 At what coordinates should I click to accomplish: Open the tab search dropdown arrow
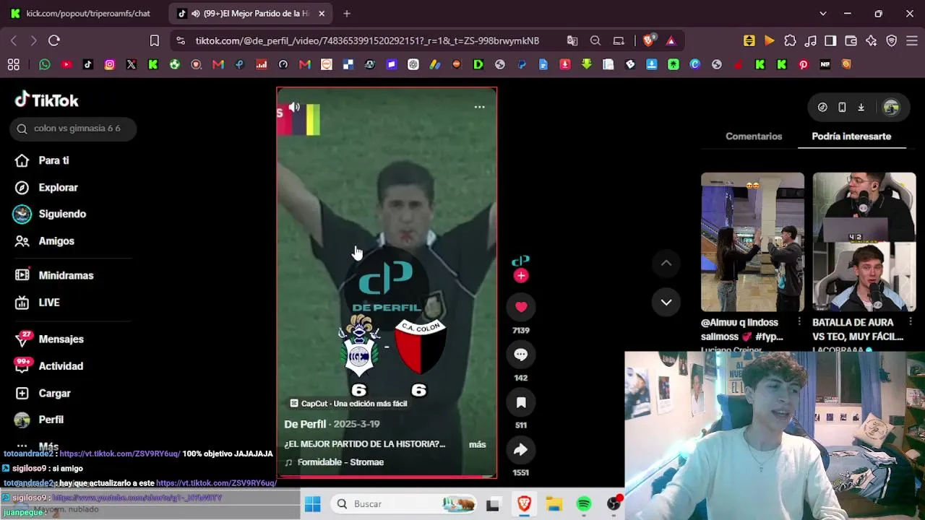822,14
